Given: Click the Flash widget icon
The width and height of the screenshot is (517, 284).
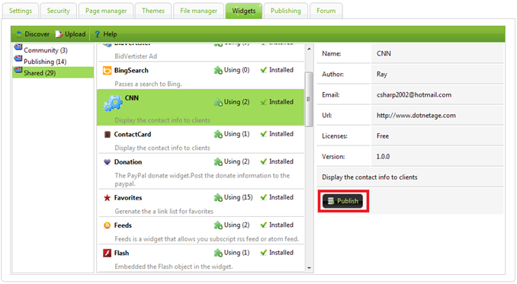Looking at the screenshot, I should pyautogui.click(x=108, y=253).
